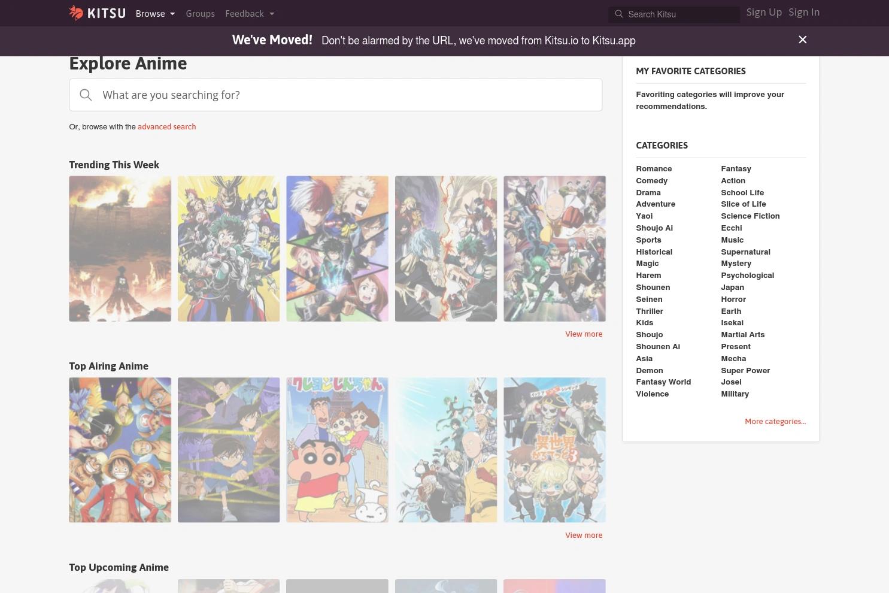Viewport: 889px width, 593px height.
Task: Open the One Punch Man poster in Trending
Action: click(554, 249)
